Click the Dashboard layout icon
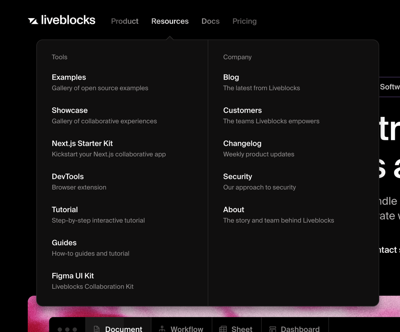The width and height of the screenshot is (400, 332). point(273,329)
